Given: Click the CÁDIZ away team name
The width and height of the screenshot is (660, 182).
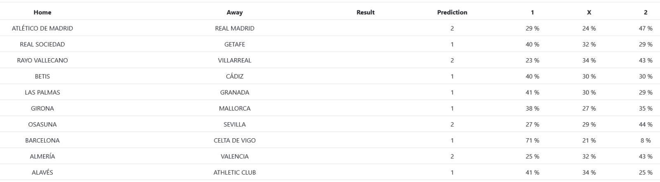Looking at the screenshot, I should (x=235, y=76).
